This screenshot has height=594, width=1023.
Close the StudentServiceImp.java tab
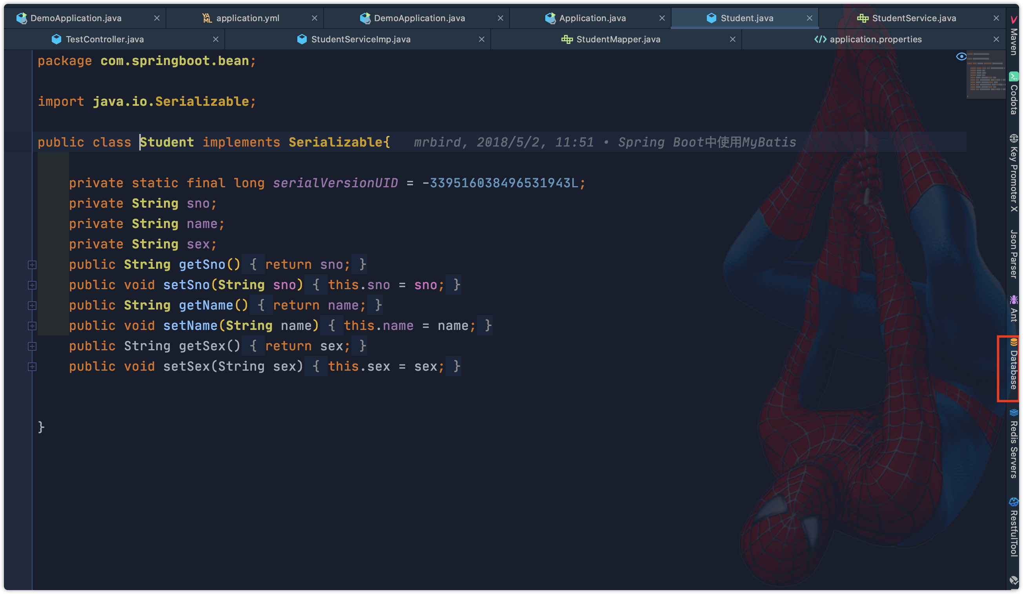coord(481,39)
